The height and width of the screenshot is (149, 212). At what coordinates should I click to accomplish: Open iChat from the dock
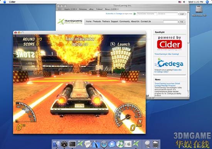(x=112, y=144)
